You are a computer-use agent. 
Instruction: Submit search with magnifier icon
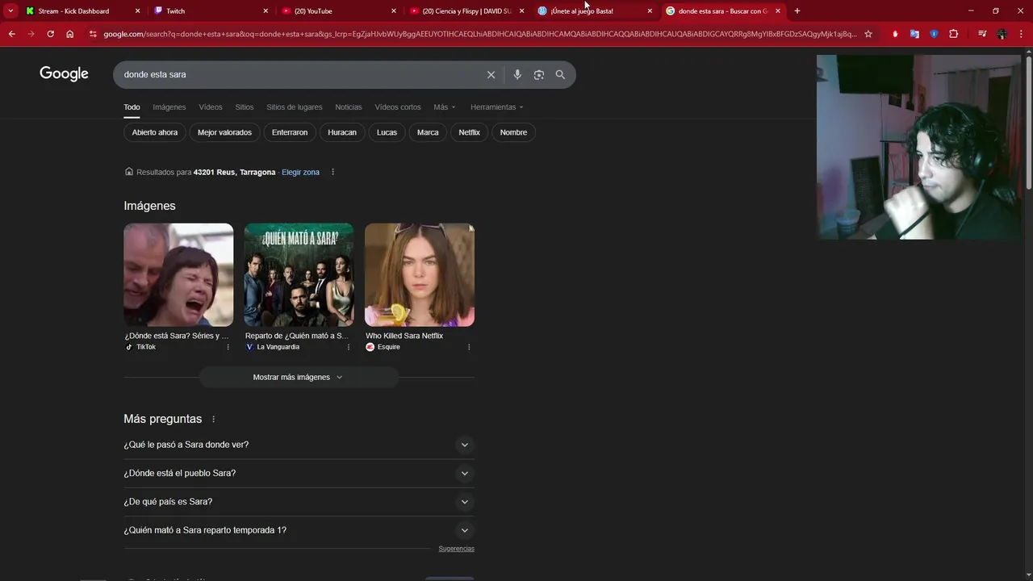560,74
